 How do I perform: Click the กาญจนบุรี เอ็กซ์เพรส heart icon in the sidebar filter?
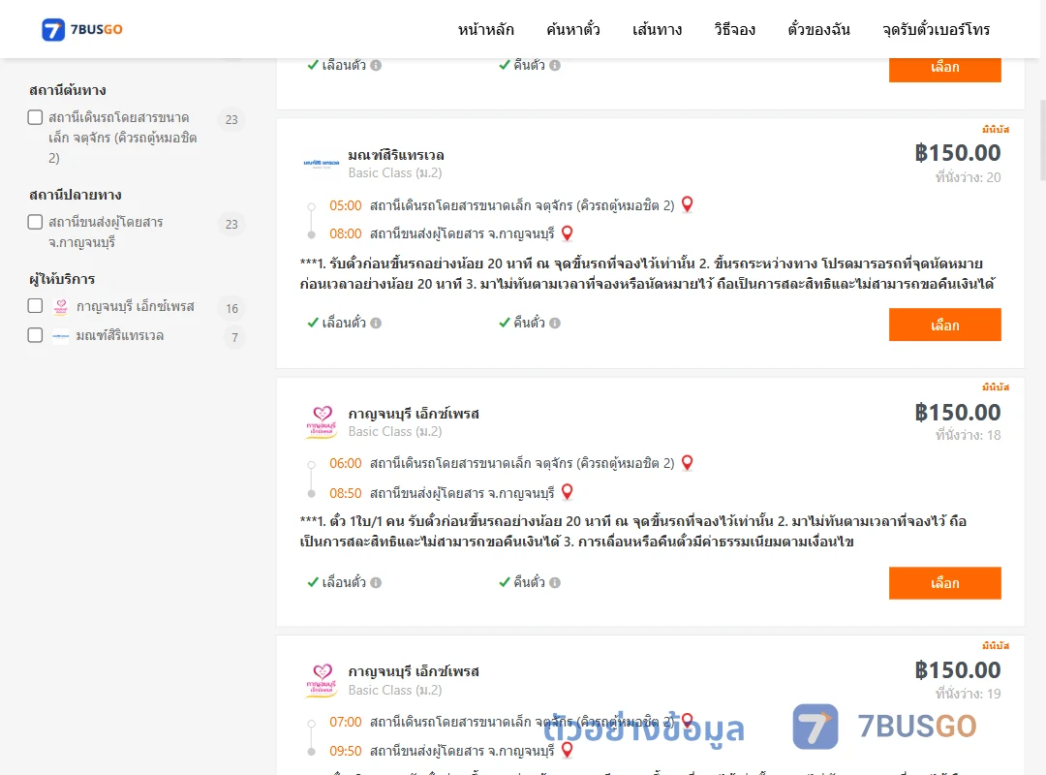(61, 306)
